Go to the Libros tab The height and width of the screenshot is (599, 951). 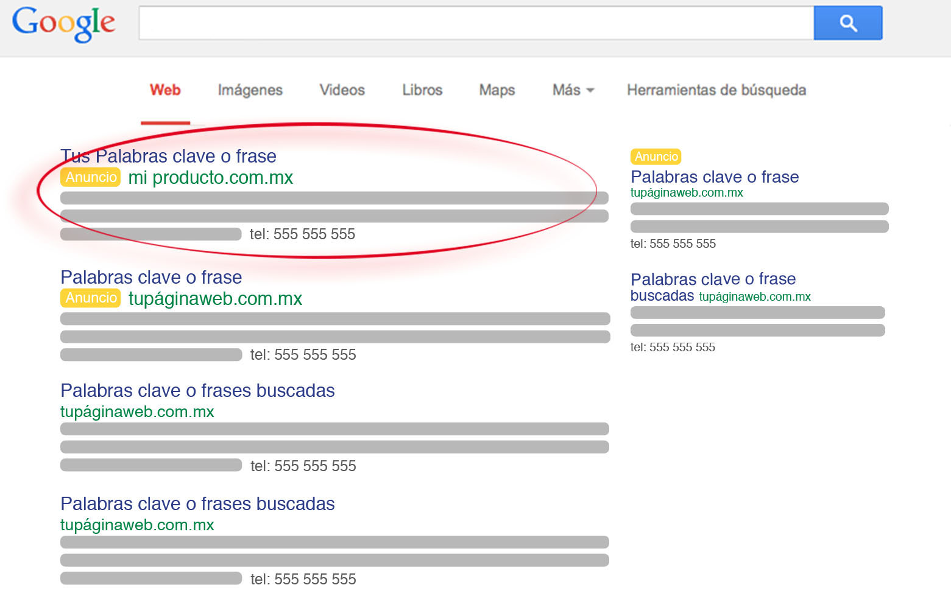pos(422,90)
